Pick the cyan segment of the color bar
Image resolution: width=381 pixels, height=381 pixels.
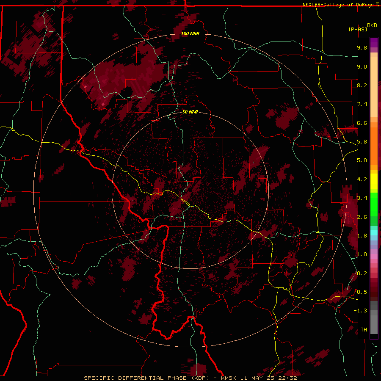[374, 233]
